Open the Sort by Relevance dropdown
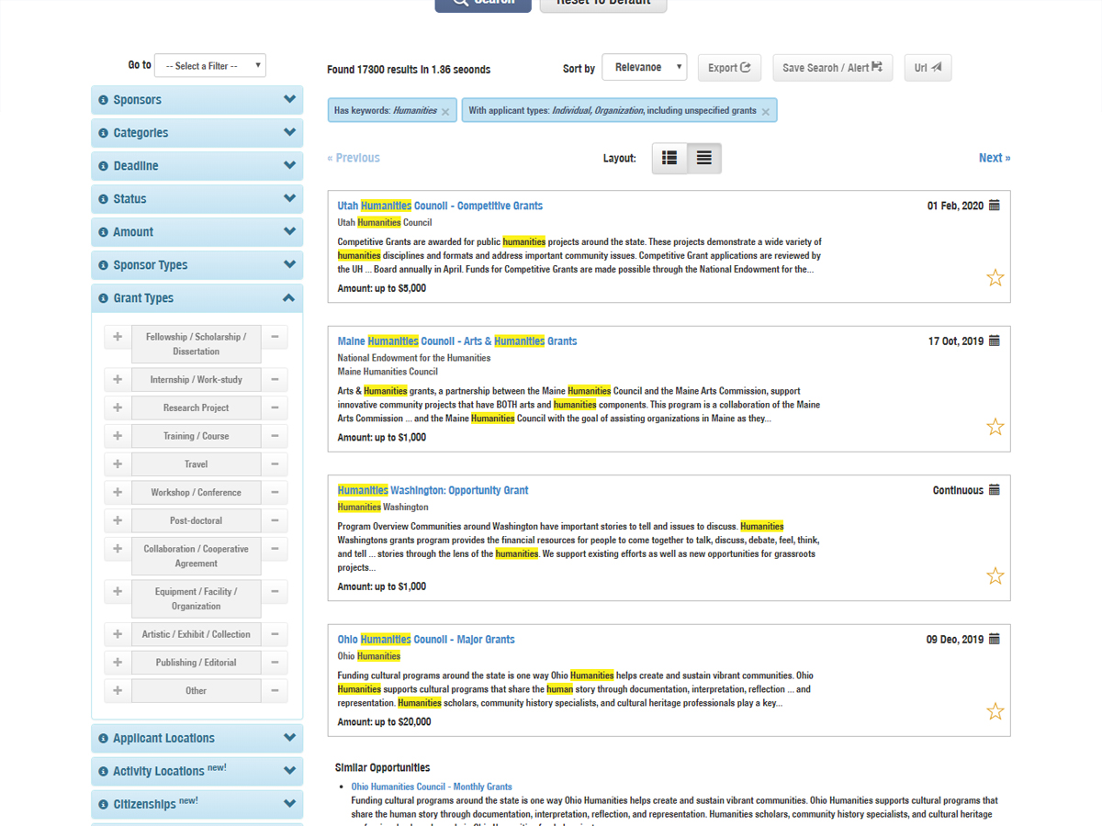 point(644,67)
